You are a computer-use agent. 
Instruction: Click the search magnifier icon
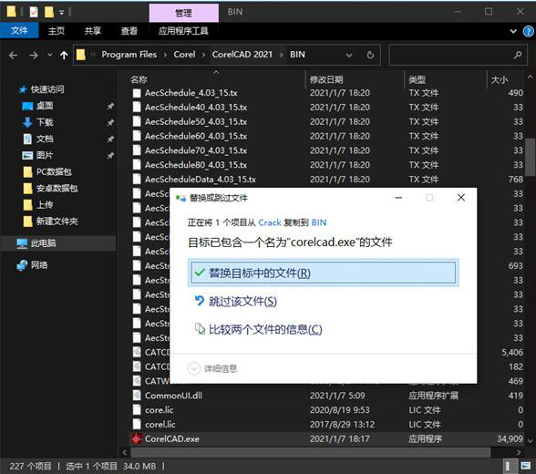pyautogui.click(x=518, y=55)
